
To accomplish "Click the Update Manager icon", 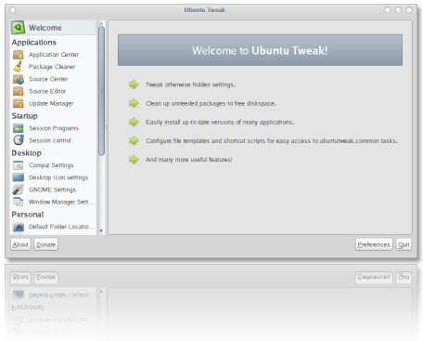I will [19, 103].
